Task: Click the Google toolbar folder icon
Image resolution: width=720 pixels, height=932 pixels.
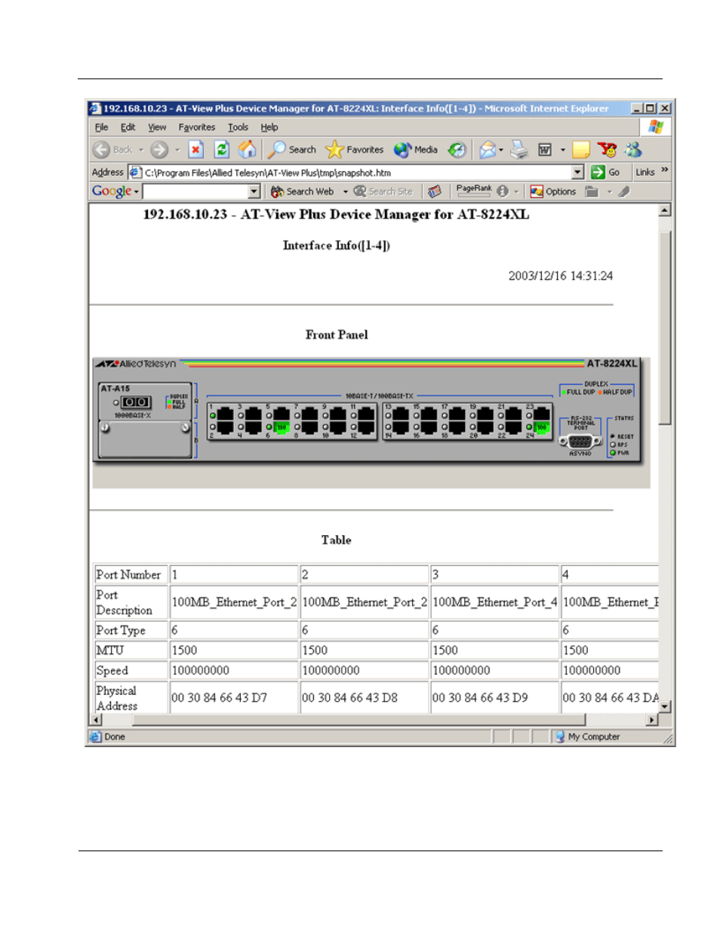Action: 592,192
